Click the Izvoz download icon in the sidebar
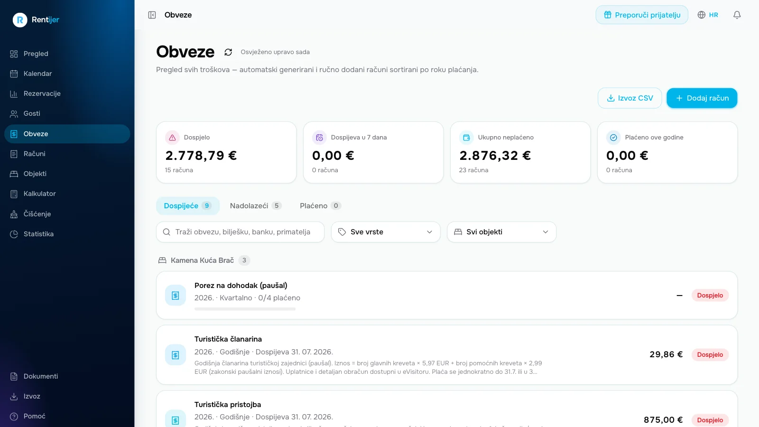Image resolution: width=759 pixels, height=427 pixels. 14,396
